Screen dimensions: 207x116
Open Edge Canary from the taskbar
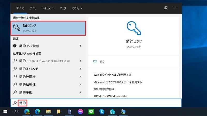tap(27, 112)
